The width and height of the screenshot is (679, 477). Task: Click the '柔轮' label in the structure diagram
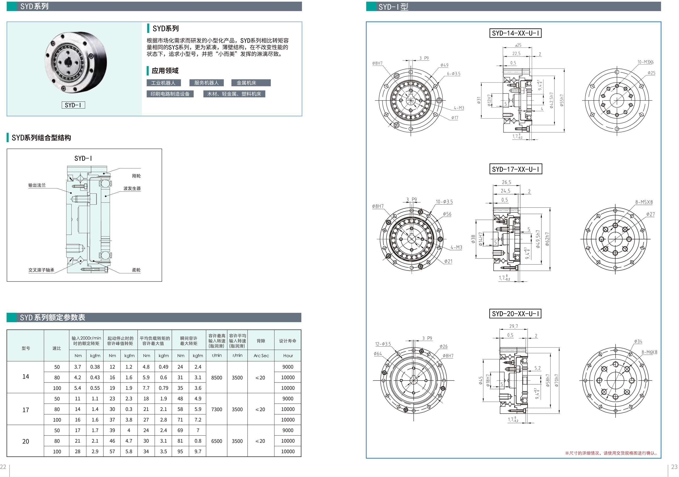coord(136,270)
